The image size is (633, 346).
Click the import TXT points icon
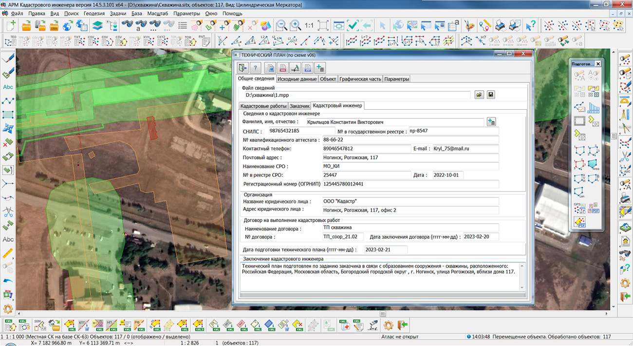point(78,40)
